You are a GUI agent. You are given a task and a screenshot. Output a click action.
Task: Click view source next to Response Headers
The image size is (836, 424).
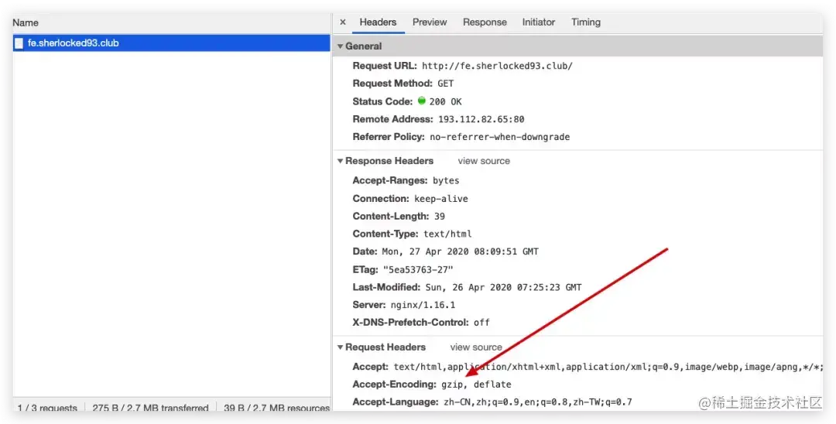484,161
